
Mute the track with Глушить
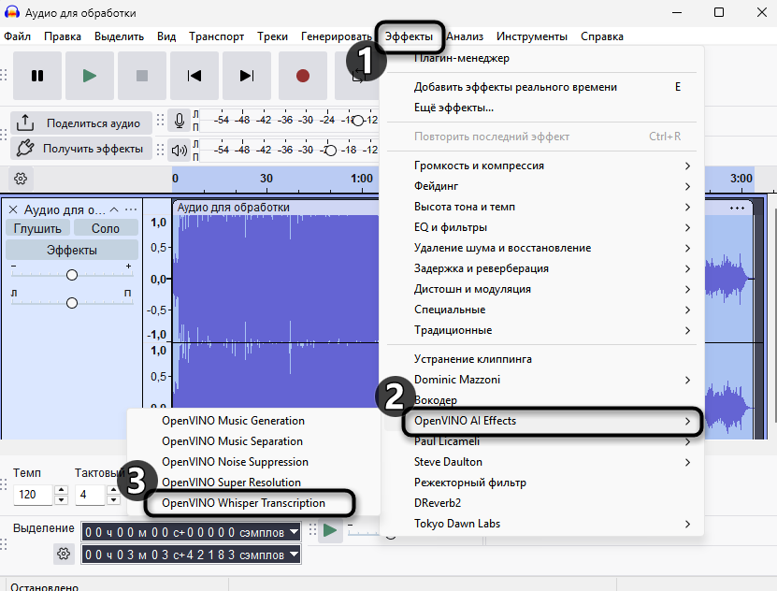pos(37,228)
